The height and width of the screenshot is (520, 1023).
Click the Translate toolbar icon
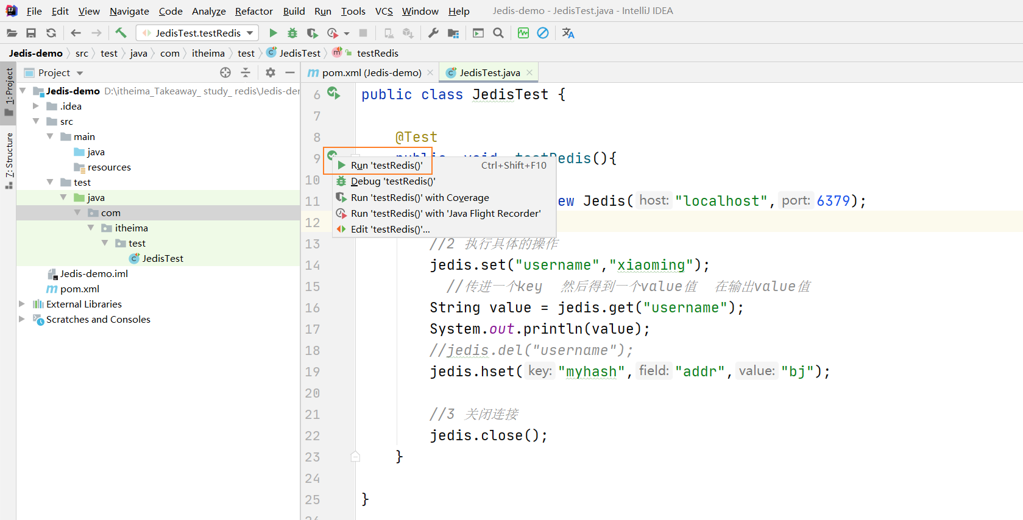pyautogui.click(x=568, y=33)
